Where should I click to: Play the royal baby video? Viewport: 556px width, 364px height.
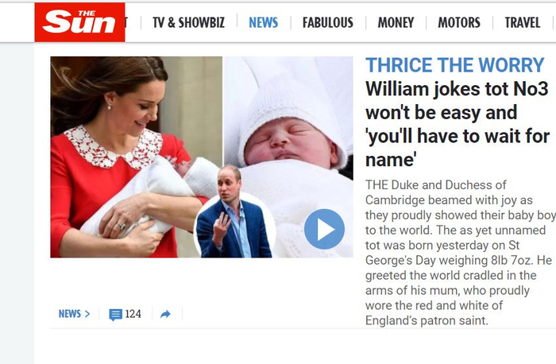pyautogui.click(x=324, y=229)
